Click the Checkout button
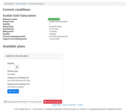Image resolution: width=126 pixels, height=112 pixels. pos(13,91)
